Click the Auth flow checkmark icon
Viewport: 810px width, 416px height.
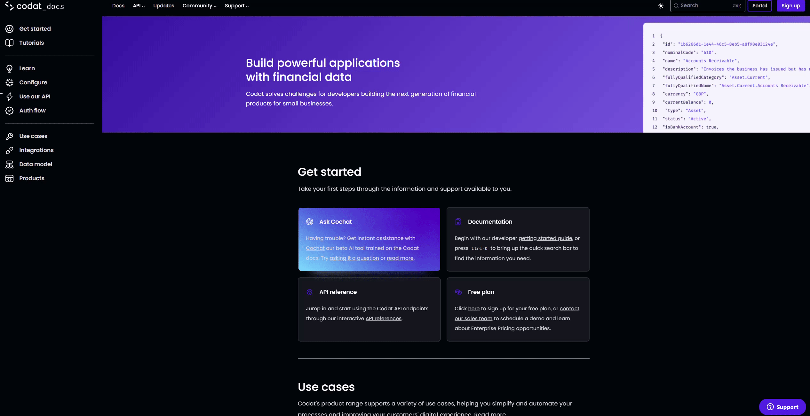coord(10,111)
